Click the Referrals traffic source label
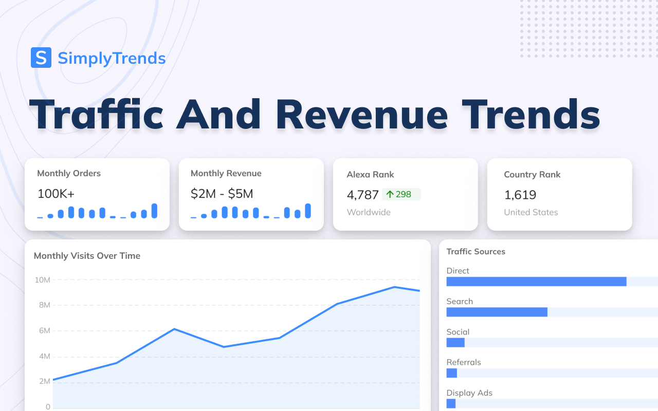This screenshot has width=658, height=411. pyautogui.click(x=464, y=362)
